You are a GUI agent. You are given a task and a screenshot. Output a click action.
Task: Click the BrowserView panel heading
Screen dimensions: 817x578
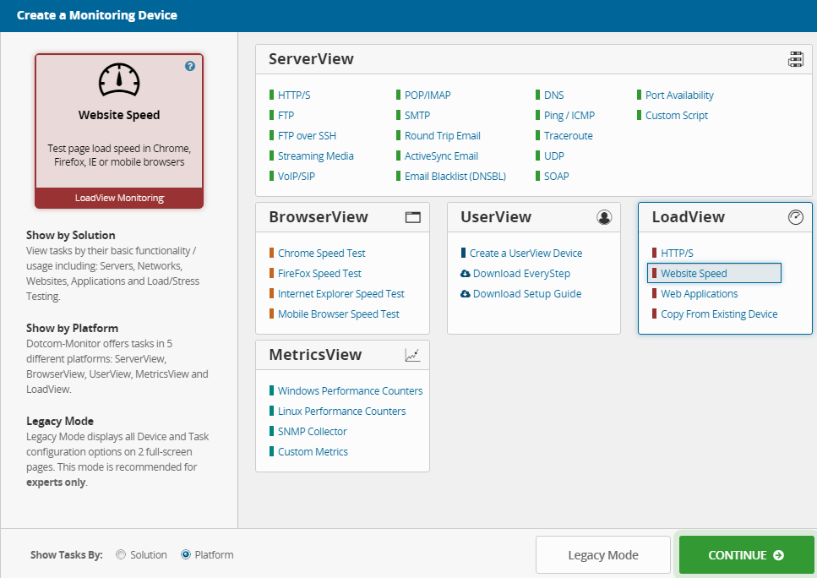(x=319, y=217)
